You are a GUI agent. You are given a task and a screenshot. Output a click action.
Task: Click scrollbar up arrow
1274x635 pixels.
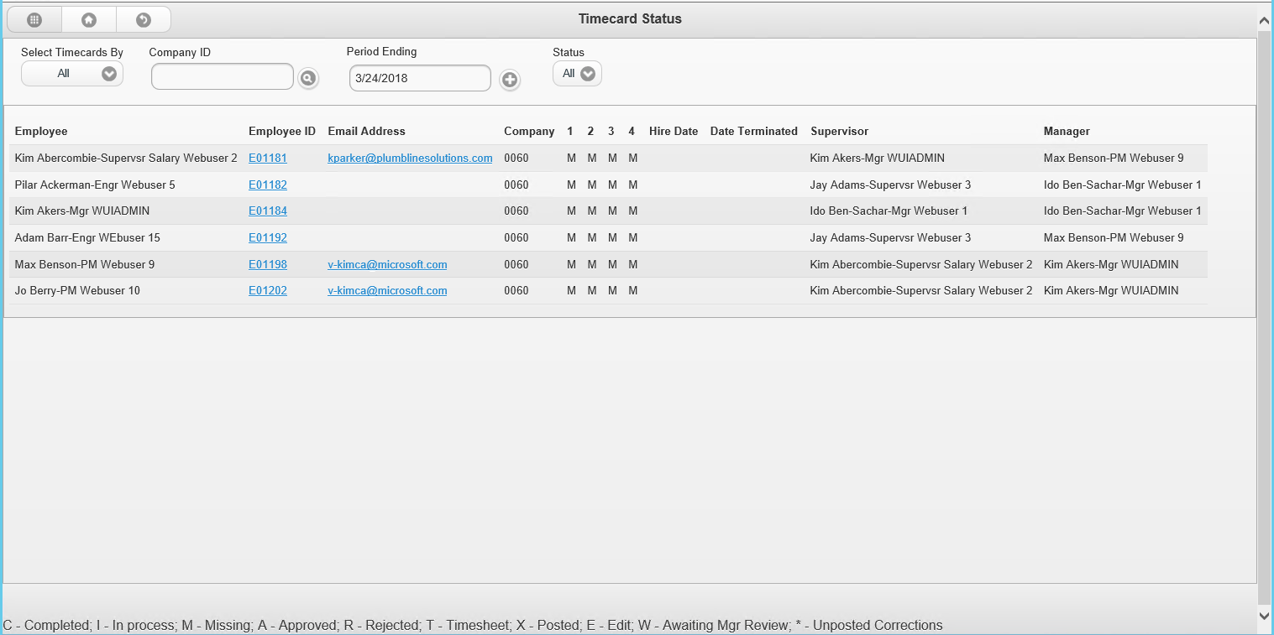click(1266, 20)
